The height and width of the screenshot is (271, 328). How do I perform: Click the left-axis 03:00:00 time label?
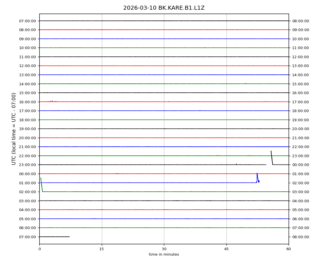pyautogui.click(x=28, y=201)
